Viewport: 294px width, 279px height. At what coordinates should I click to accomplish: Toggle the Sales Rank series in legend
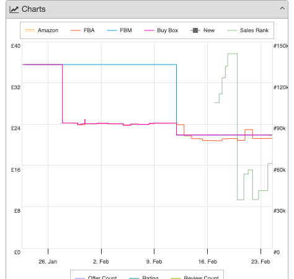point(247,30)
